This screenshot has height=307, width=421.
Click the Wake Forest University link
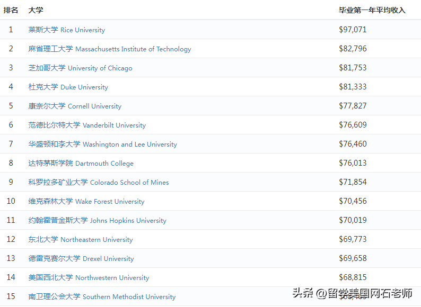pyautogui.click(x=86, y=202)
